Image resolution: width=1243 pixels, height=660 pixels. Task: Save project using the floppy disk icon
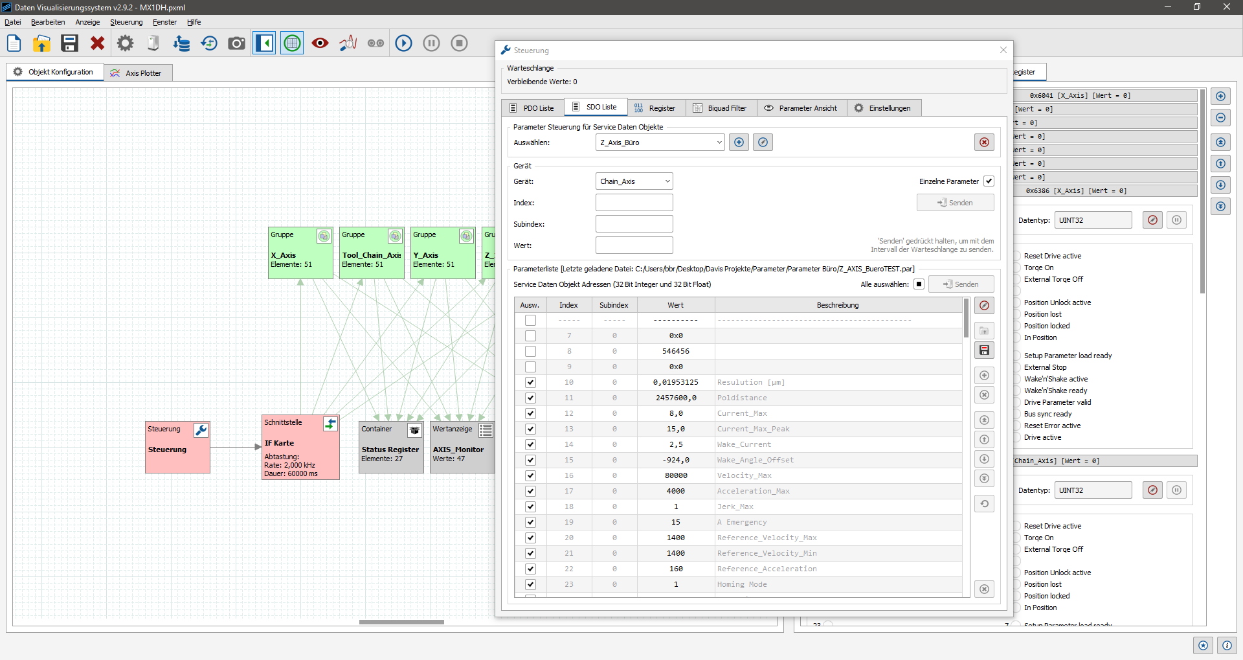[x=69, y=43]
